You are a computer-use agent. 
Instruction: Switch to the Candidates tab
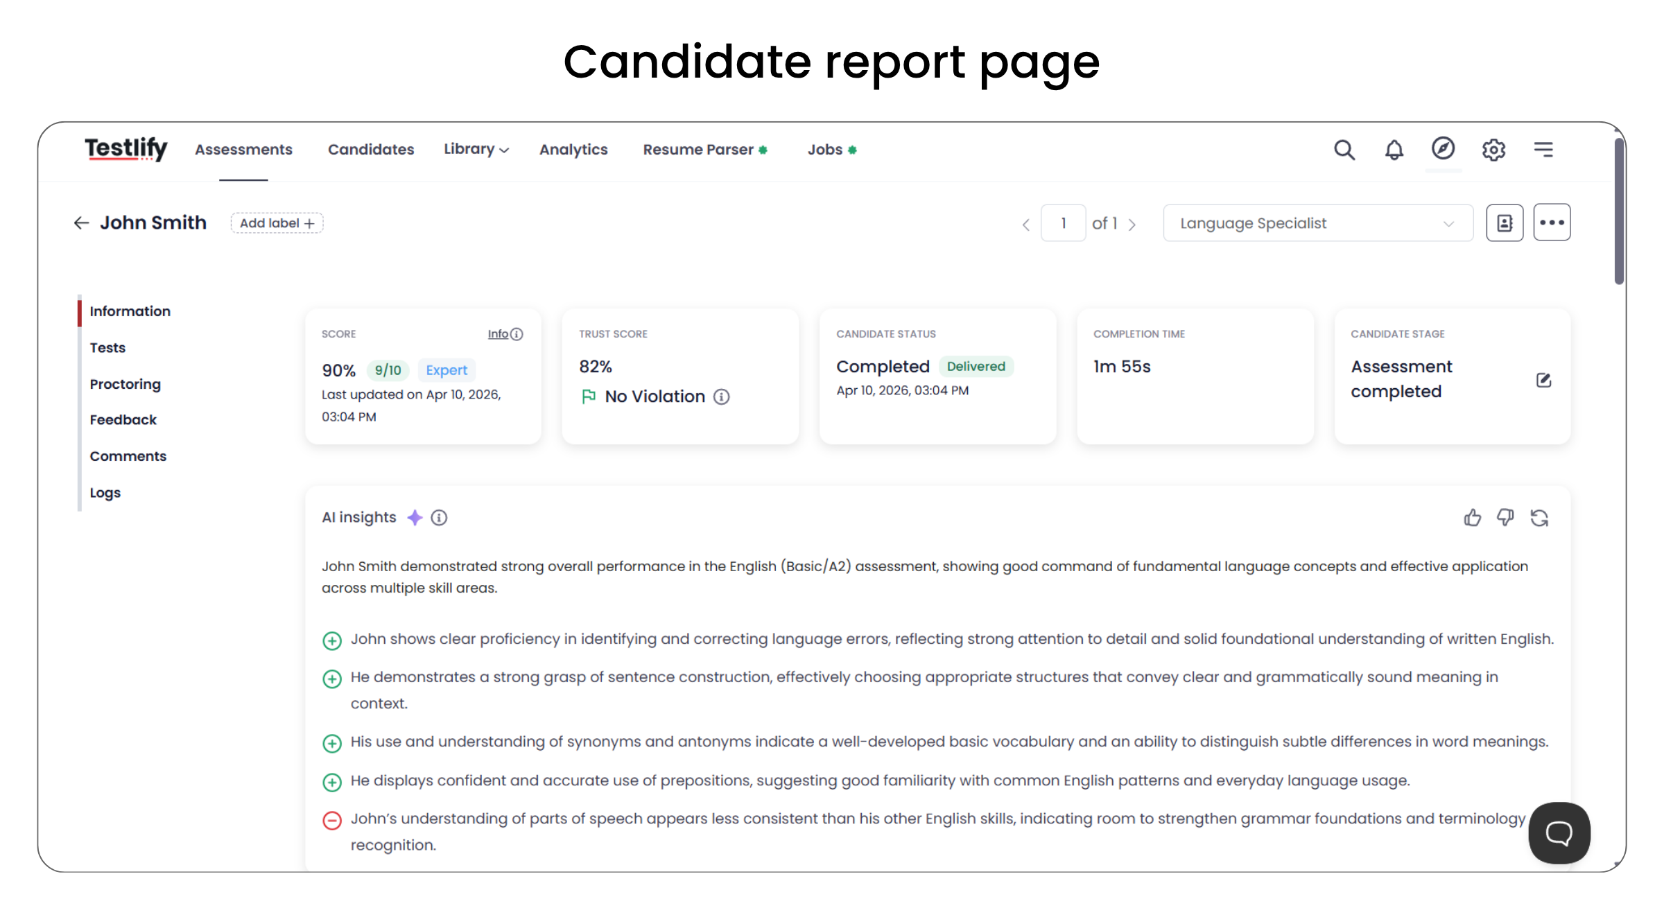(x=371, y=150)
